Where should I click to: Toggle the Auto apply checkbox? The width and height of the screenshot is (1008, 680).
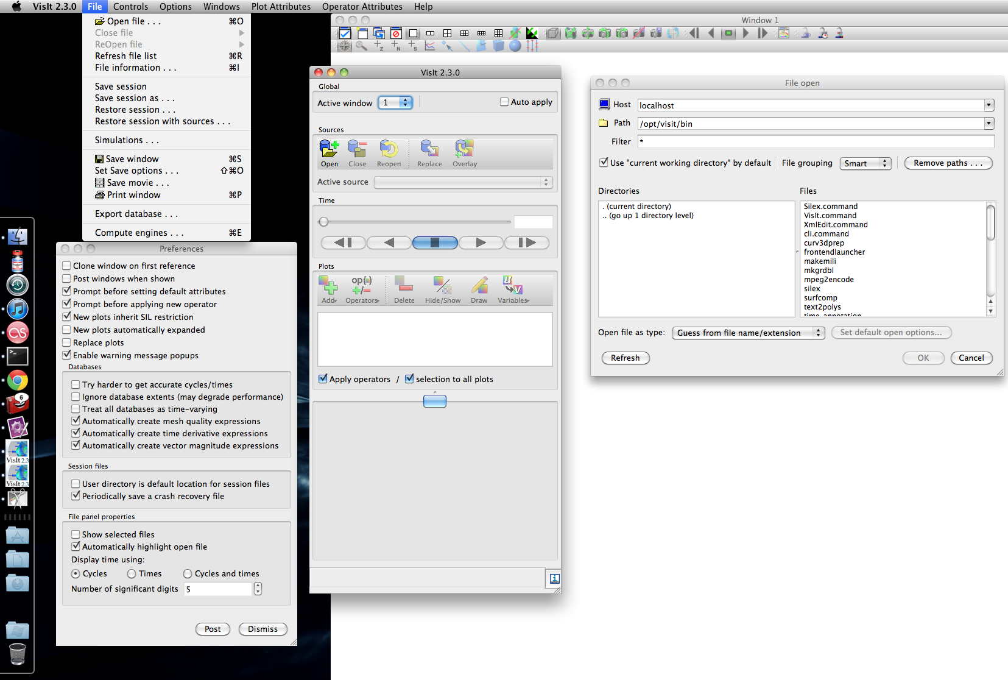504,102
